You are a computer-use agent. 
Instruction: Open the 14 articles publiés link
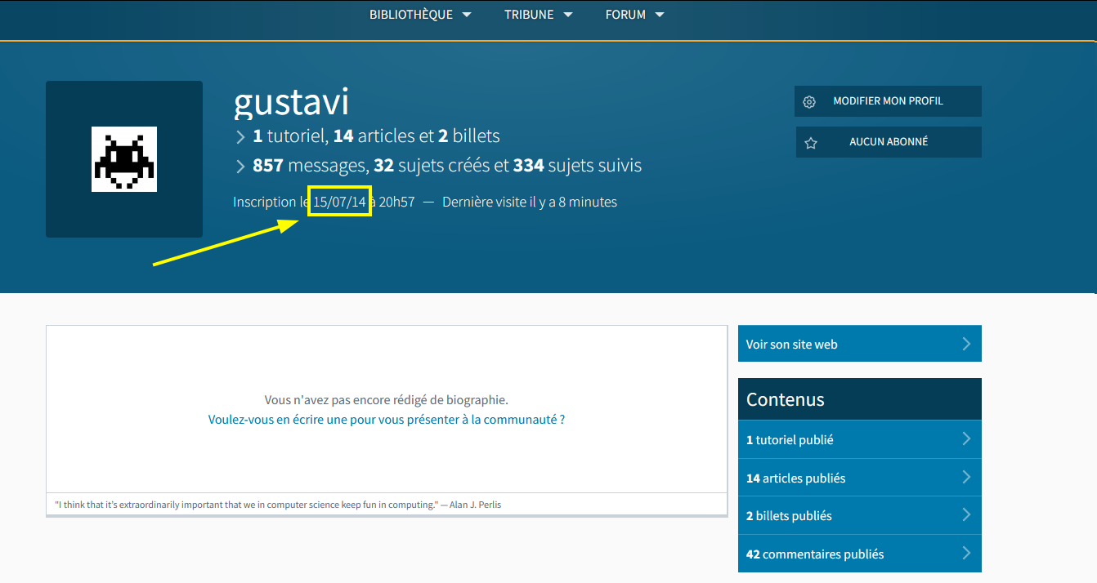tap(859, 478)
